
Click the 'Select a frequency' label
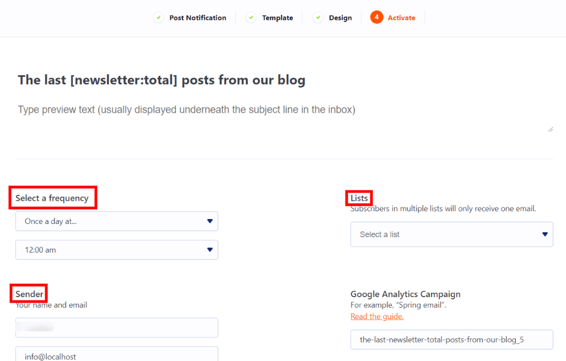tap(52, 198)
